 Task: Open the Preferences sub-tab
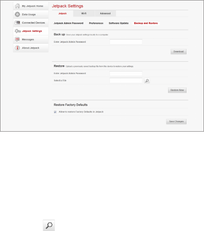96,23
